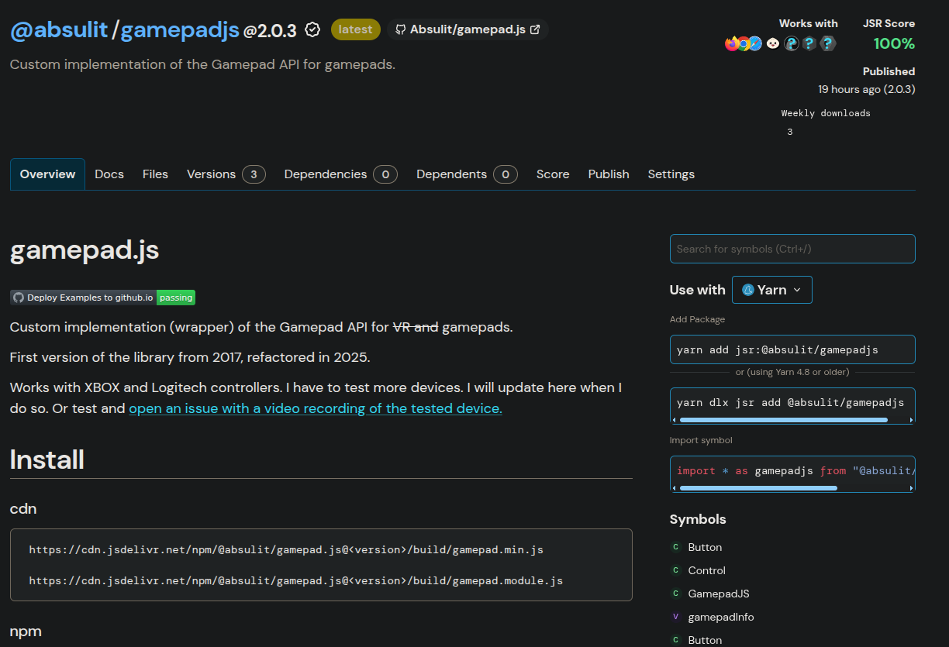Click the 'npm' subheading
The height and width of the screenshot is (647, 949).
click(x=26, y=632)
